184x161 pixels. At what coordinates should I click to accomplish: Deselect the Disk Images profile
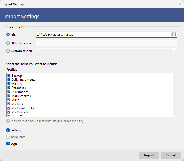click(x=9, y=92)
